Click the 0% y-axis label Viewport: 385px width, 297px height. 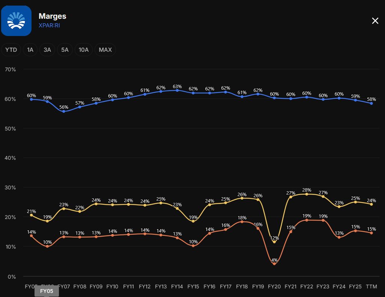[x=12, y=277]
